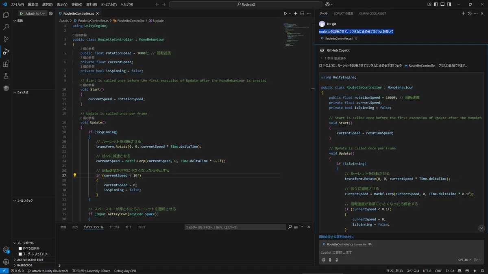Toggle Current file context eye icon
Image resolution: width=488 pixels, height=274 pixels.
(370, 244)
